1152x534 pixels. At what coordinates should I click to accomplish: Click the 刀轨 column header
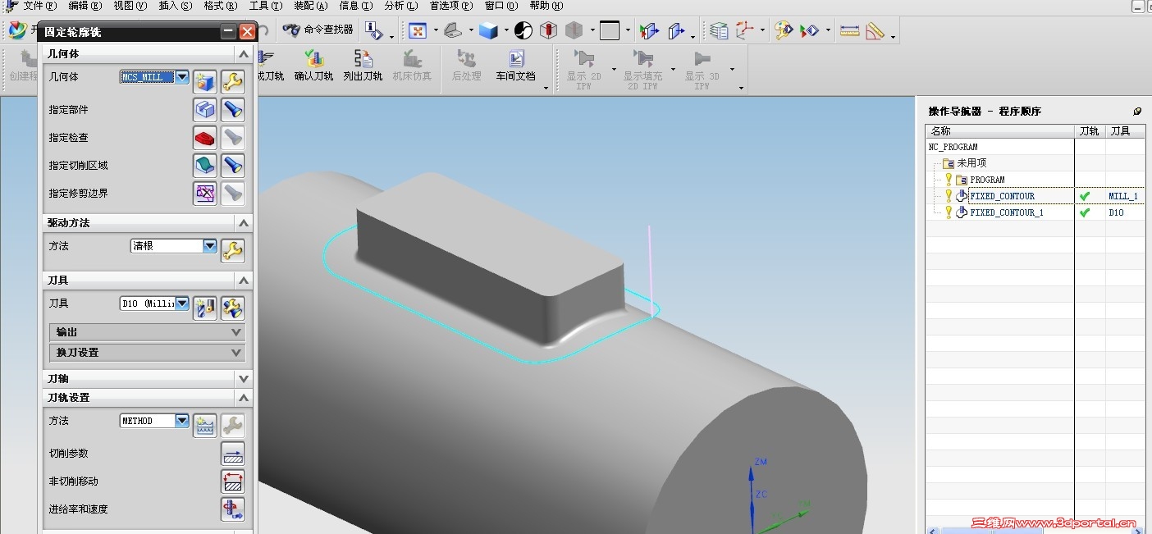point(1089,131)
